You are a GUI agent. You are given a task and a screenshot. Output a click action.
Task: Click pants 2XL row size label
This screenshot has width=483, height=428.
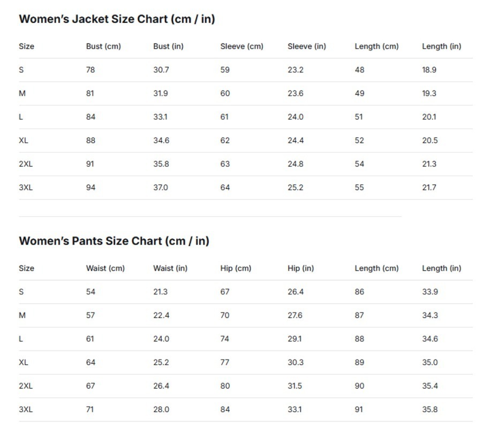point(26,386)
